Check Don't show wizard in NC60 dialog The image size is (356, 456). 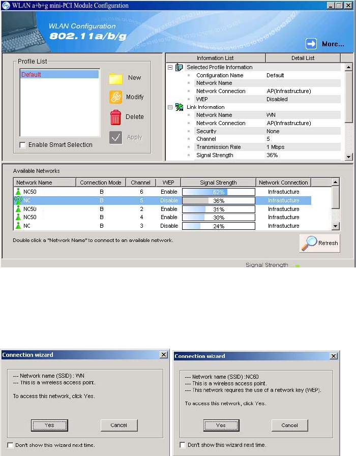pyautogui.click(x=183, y=445)
